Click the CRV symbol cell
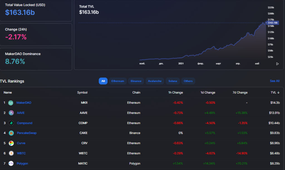 [x=84, y=143]
